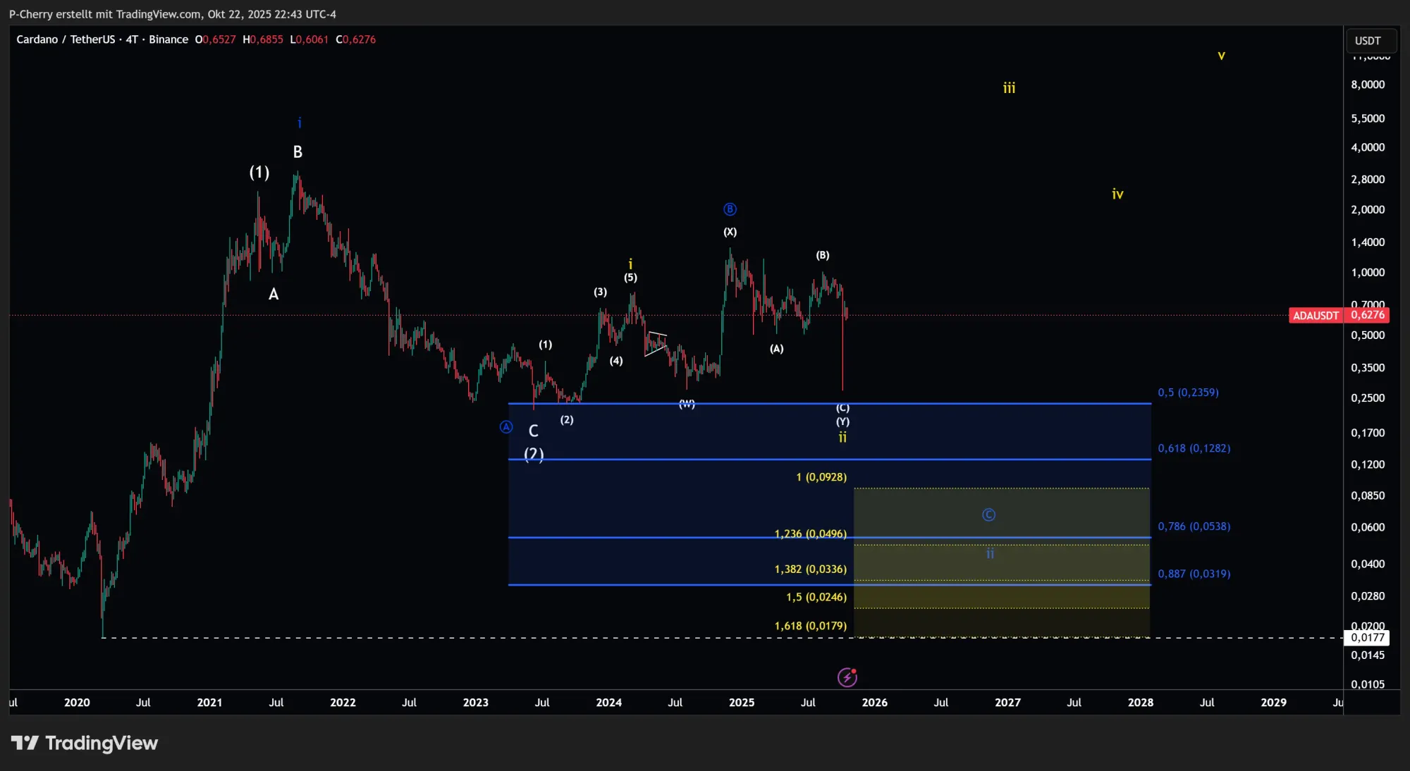1410x771 pixels.
Task: Click the yellow iii wave label
Action: tap(1009, 88)
